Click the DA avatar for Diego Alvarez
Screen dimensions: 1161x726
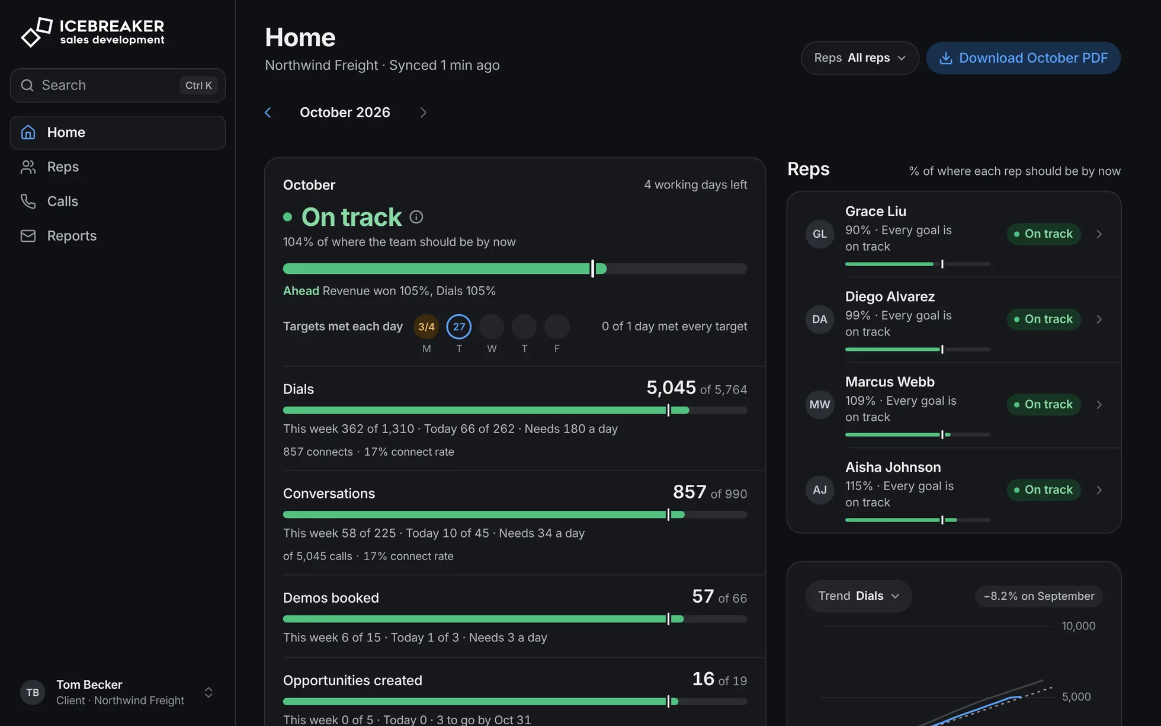(x=820, y=319)
